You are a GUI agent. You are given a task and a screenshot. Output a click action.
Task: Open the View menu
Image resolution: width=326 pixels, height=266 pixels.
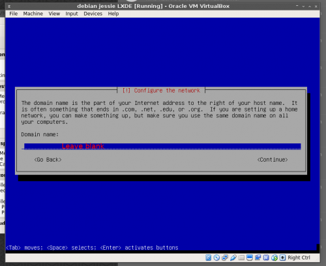click(x=54, y=14)
